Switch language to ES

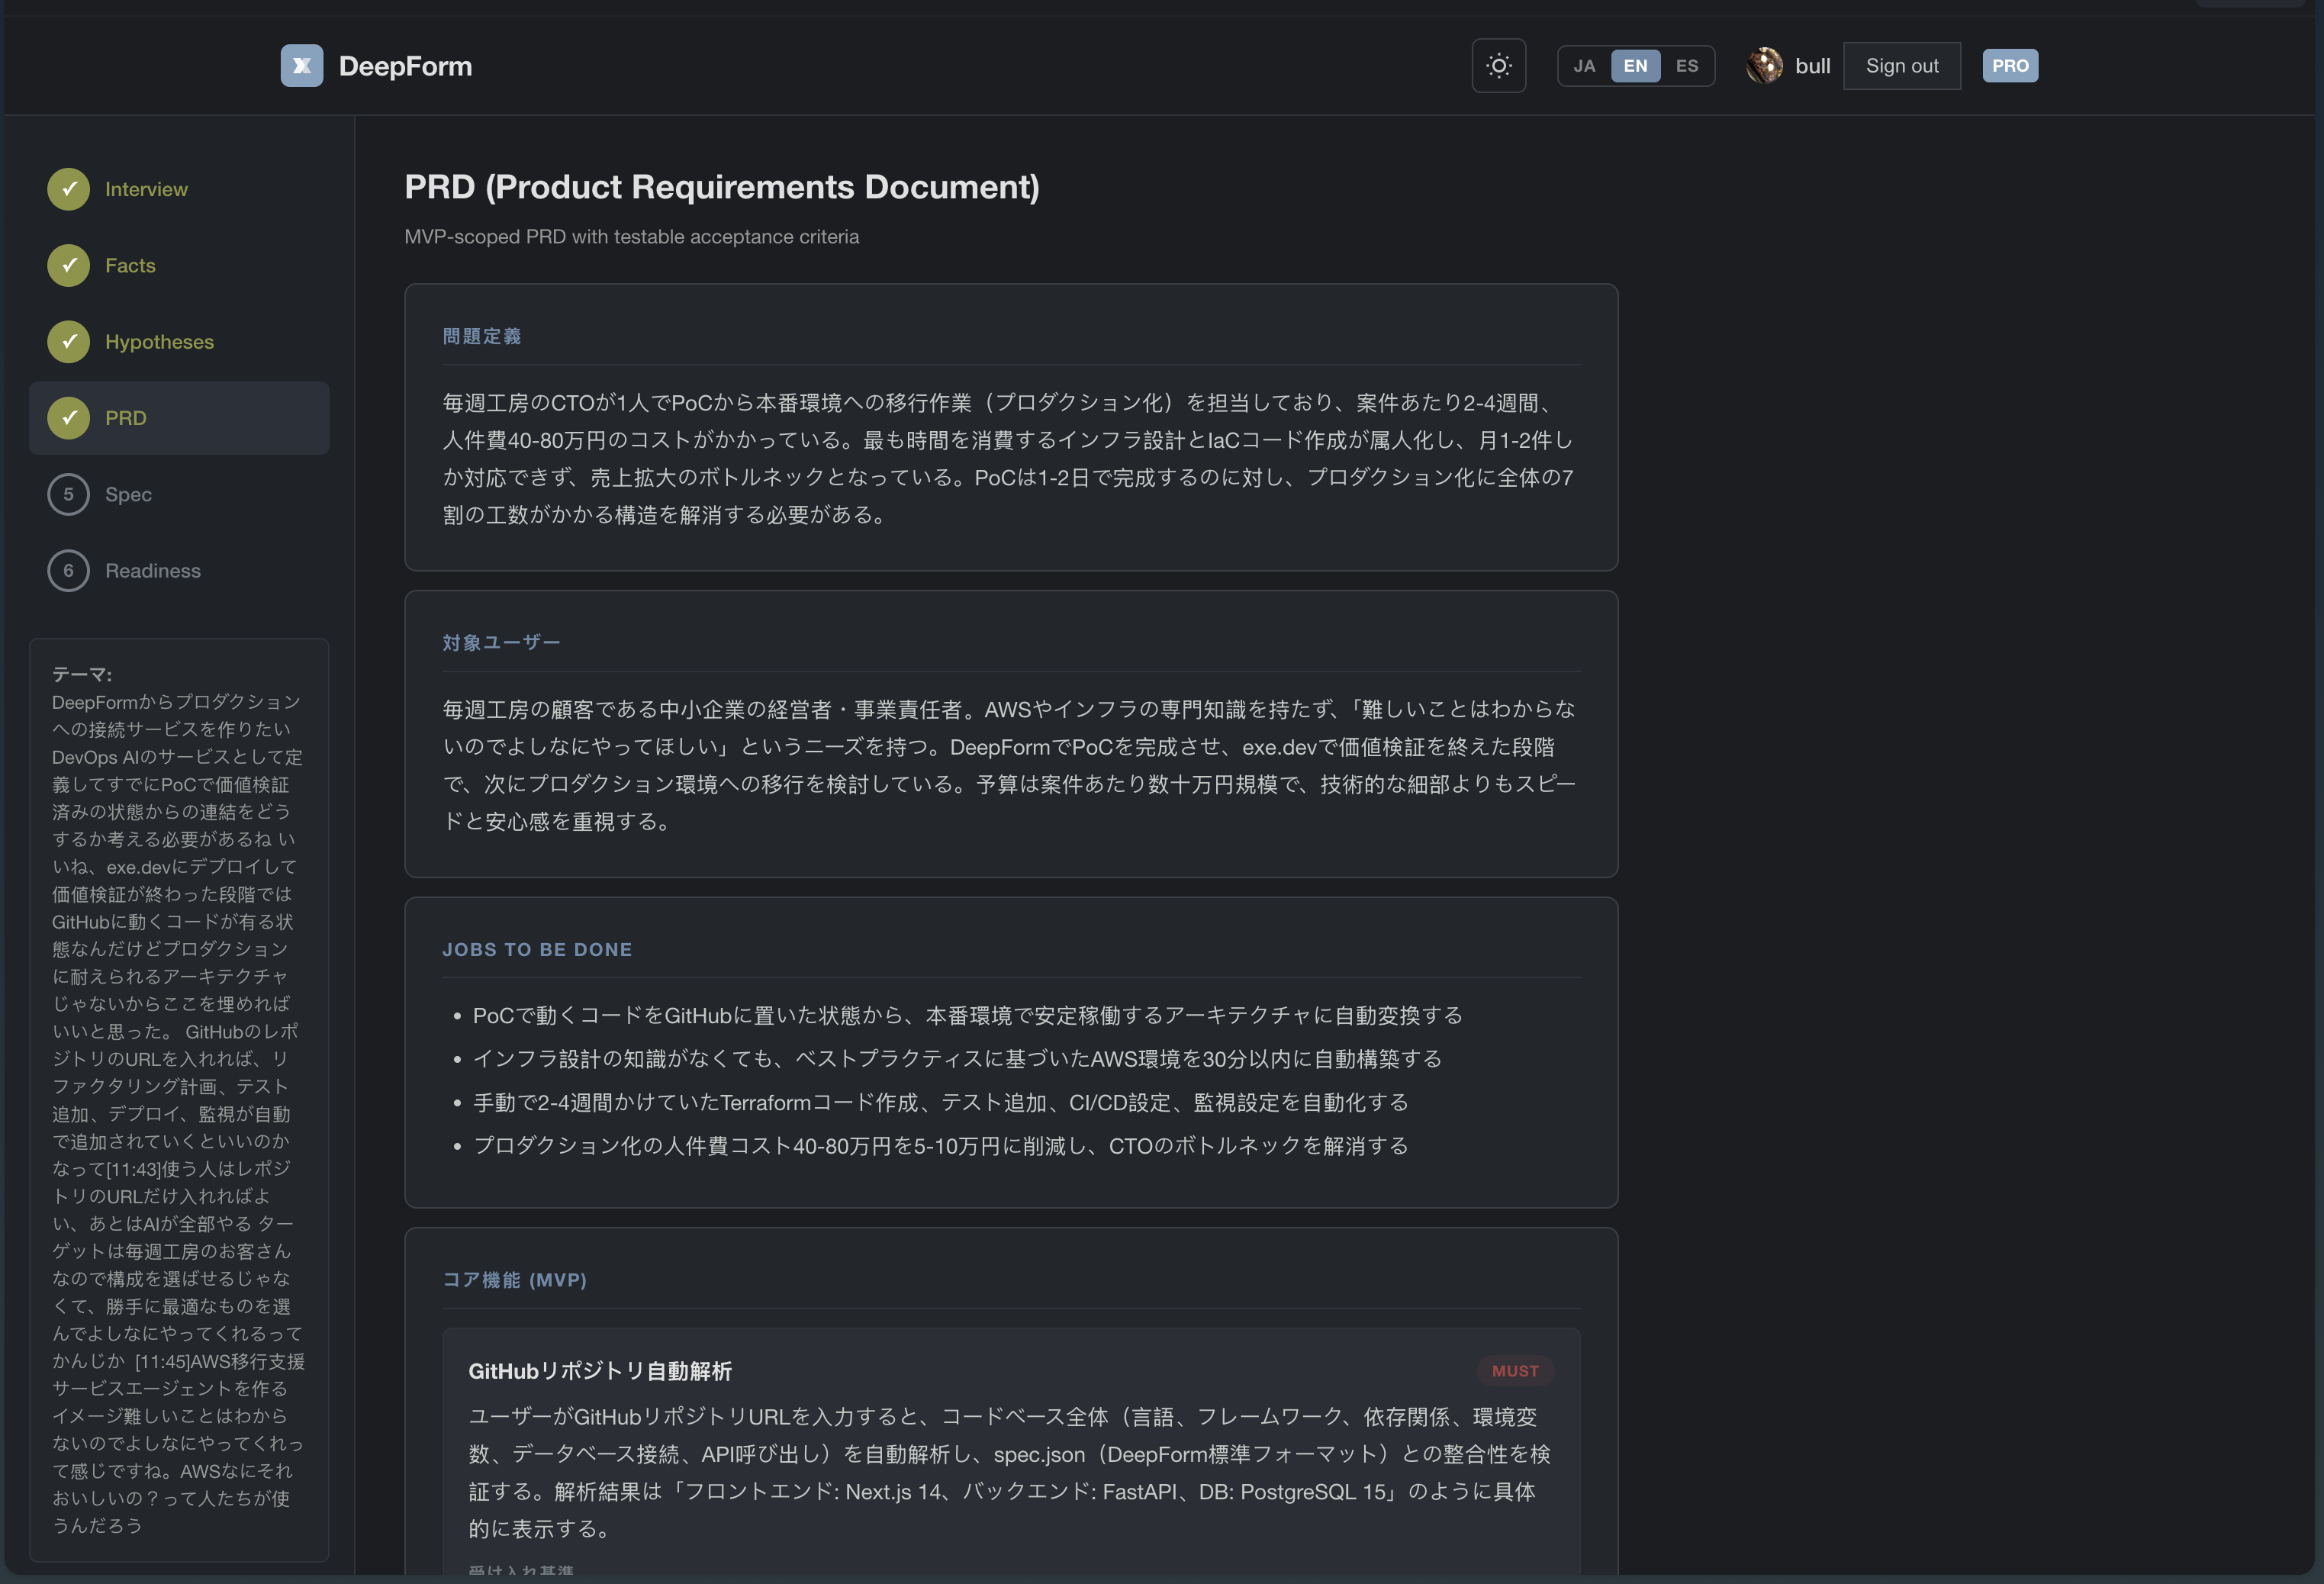[x=1687, y=66]
